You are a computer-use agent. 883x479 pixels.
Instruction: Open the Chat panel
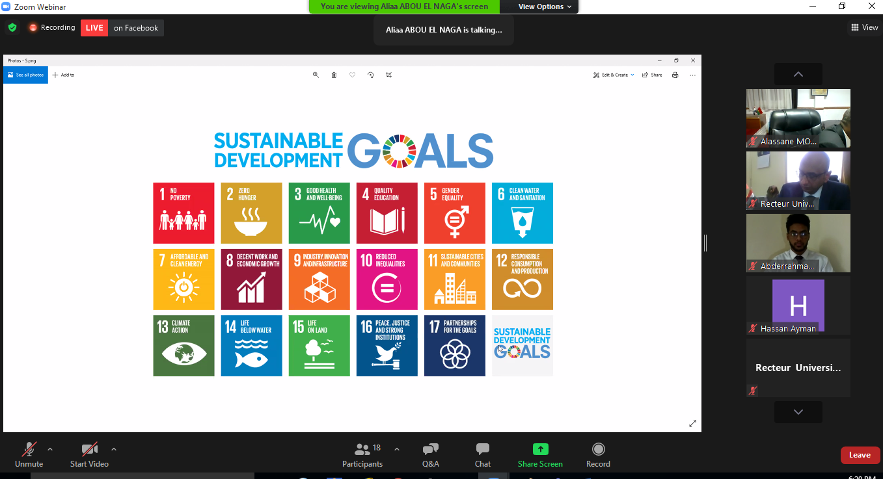point(482,450)
